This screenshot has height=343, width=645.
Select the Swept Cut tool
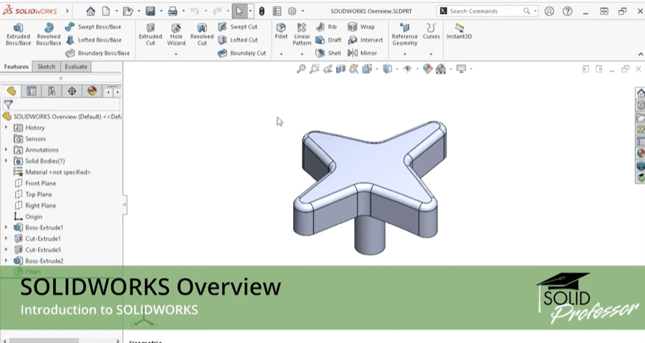pos(238,26)
